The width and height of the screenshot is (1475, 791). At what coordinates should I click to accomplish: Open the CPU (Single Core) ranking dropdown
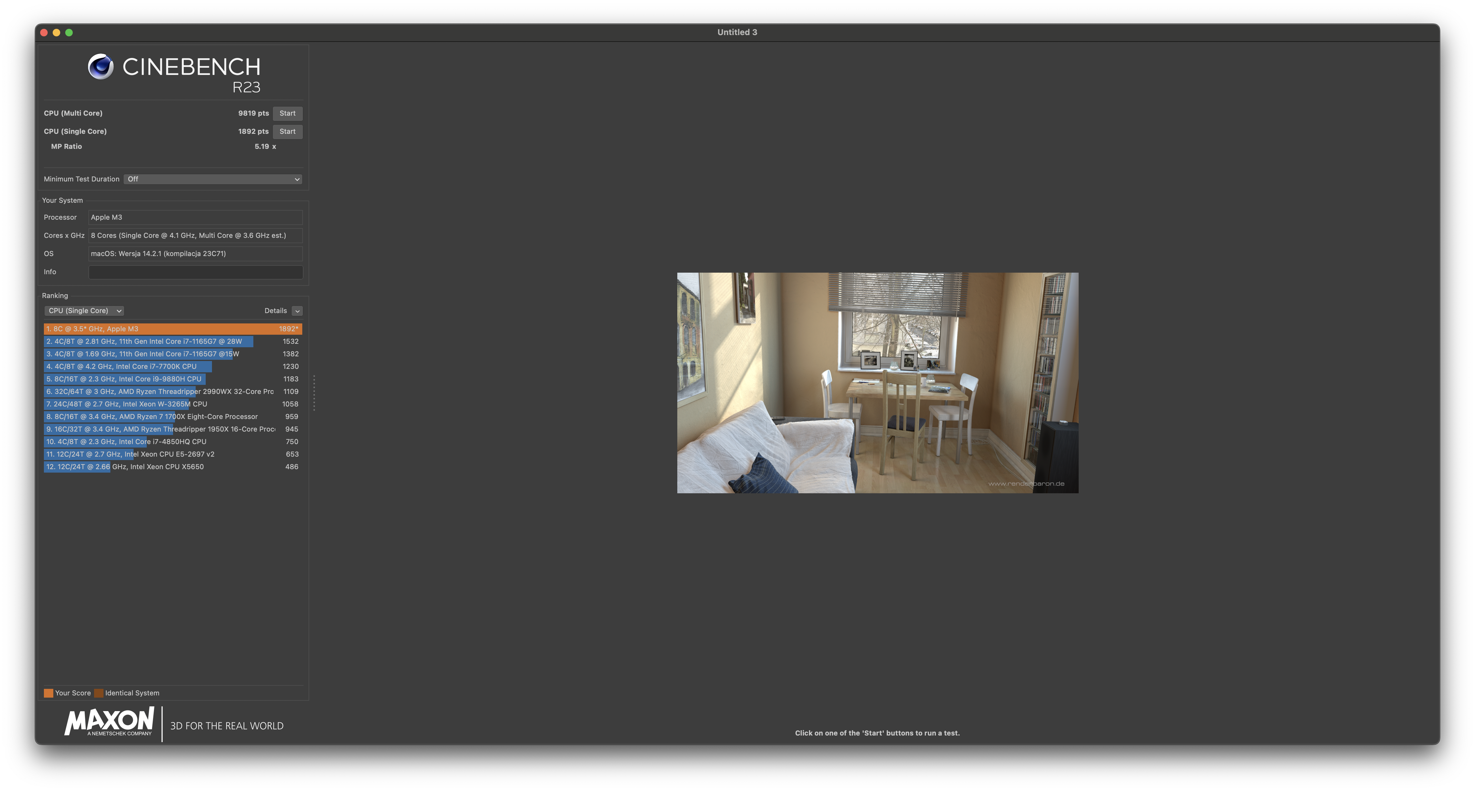[x=84, y=311]
